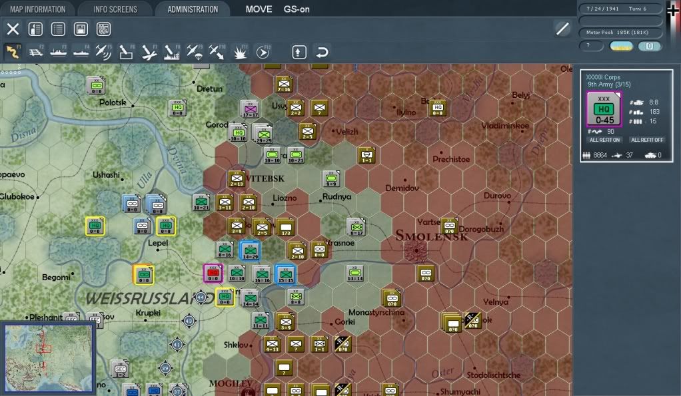Toggle the GS-on ground support setting
Viewport: 681px width, 396px height.
297,9
